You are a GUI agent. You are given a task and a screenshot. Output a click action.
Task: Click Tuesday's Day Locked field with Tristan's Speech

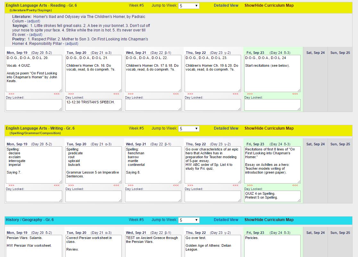(94, 105)
